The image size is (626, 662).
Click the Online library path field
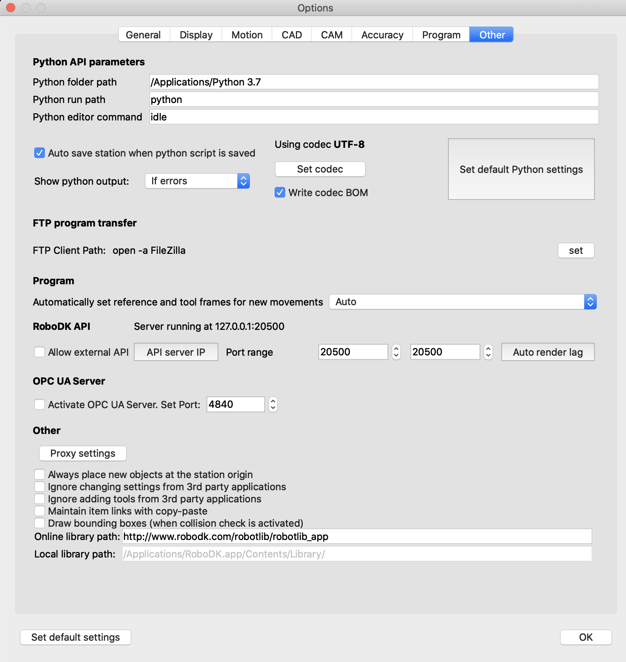(x=357, y=537)
